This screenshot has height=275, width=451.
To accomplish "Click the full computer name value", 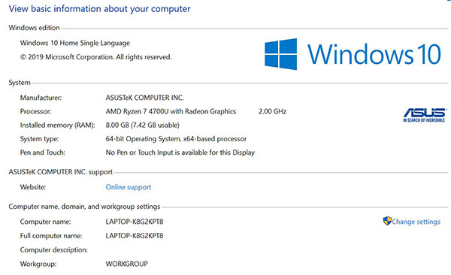I will click(x=135, y=236).
